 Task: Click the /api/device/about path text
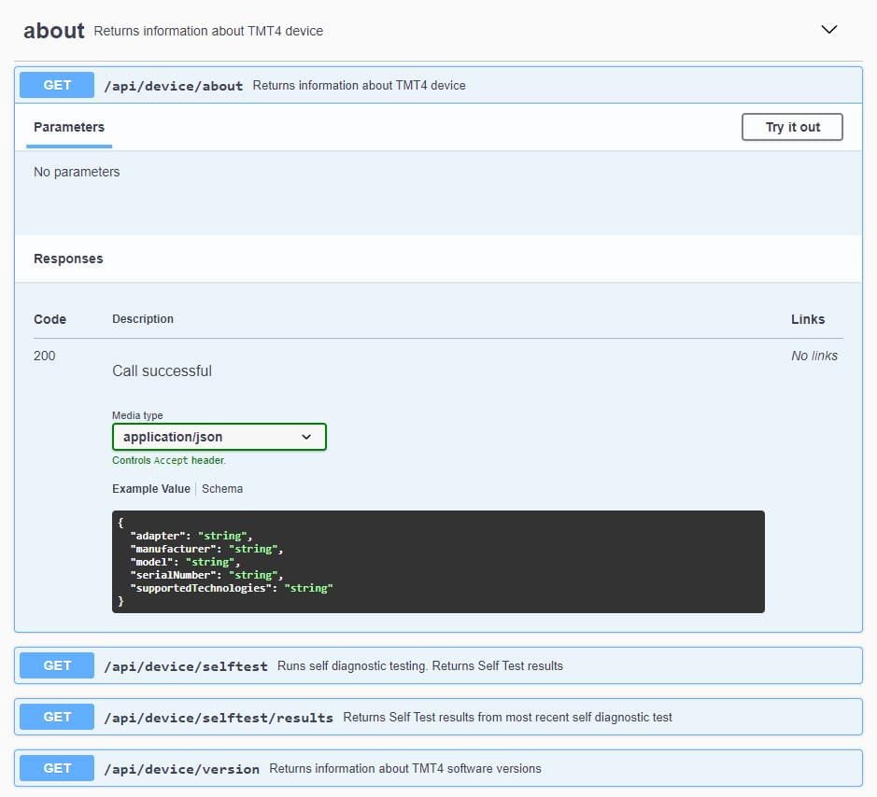[x=173, y=86]
